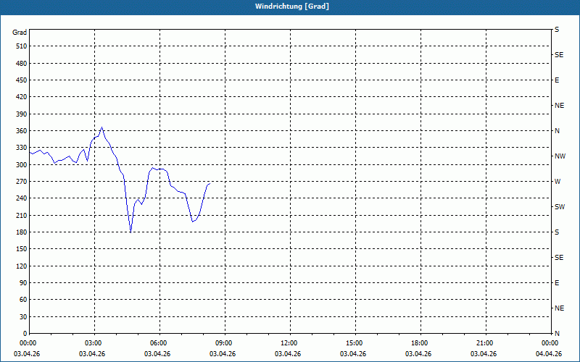Screen dimensions: 580x362
Task: Click the 120 degree axis label
Action: tap(22, 266)
